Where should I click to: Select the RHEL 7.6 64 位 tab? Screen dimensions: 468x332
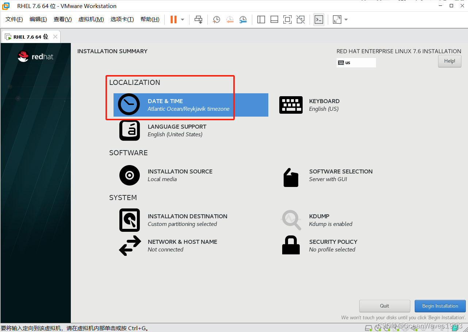tap(31, 37)
